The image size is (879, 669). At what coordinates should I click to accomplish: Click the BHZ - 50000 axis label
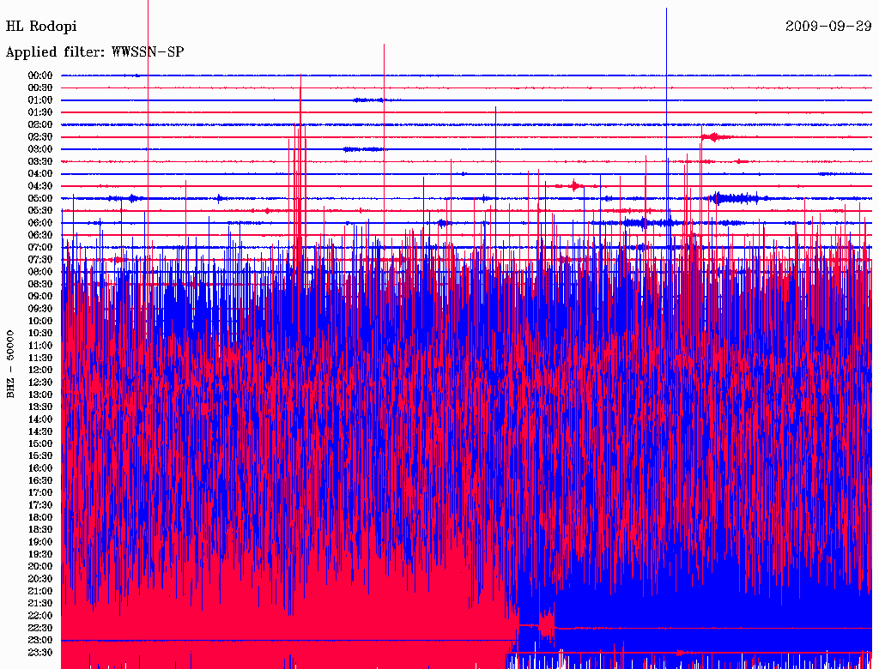pyautogui.click(x=10, y=365)
